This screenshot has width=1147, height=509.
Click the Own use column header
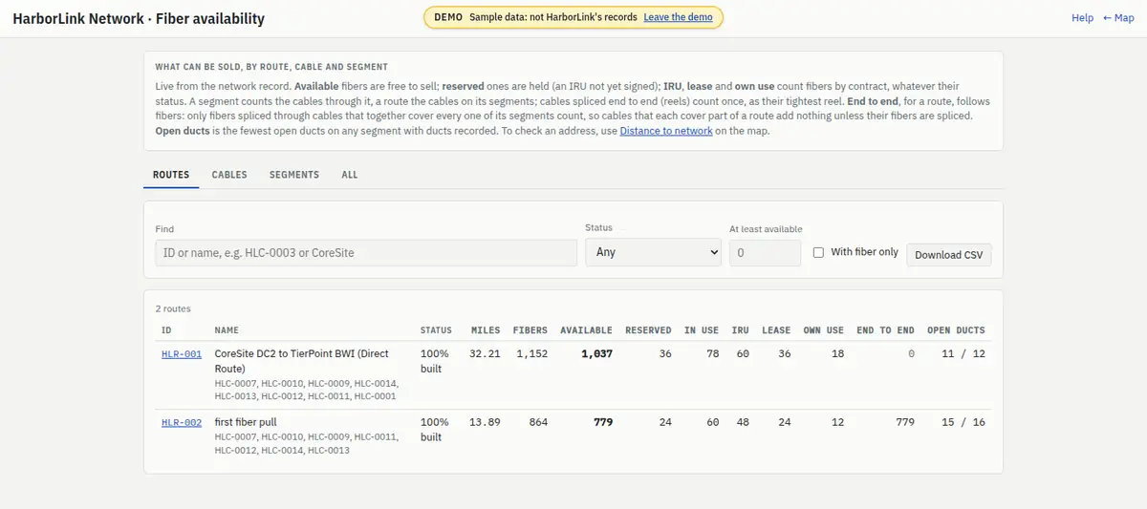(x=823, y=330)
